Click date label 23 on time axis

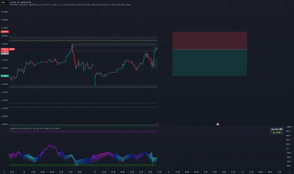pos(95,172)
